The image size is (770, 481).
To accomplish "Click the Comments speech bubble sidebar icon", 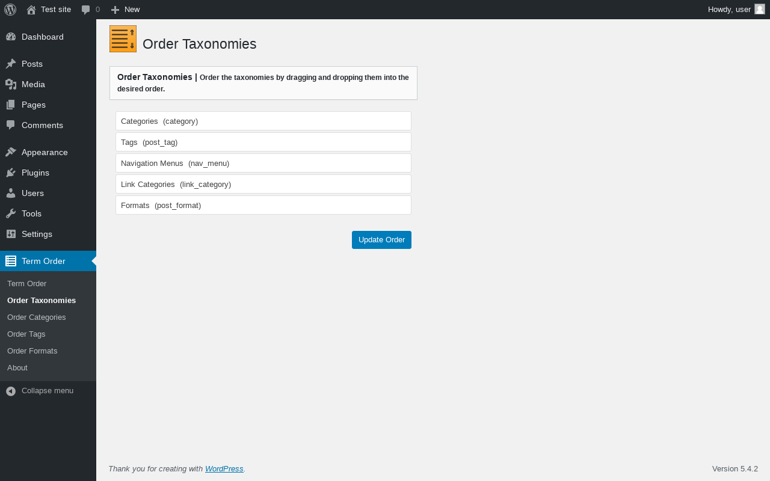I will pyautogui.click(x=11, y=125).
